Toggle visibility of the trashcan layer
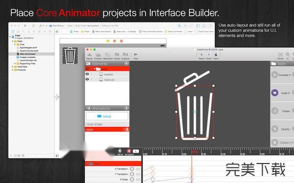This screenshot has width=294, height=183. click(87, 80)
